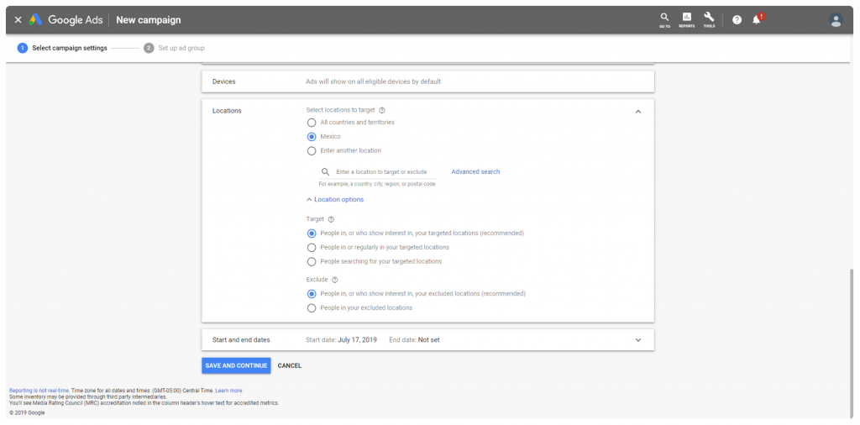
Task: Collapse the Locations section chevron
Action: [x=637, y=111]
